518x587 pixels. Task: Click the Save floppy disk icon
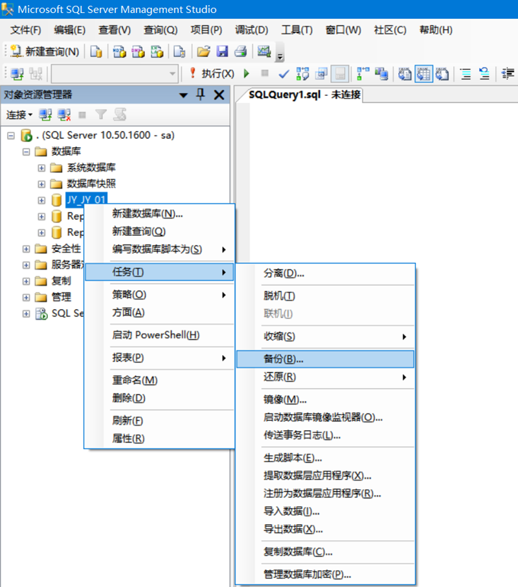click(x=222, y=52)
